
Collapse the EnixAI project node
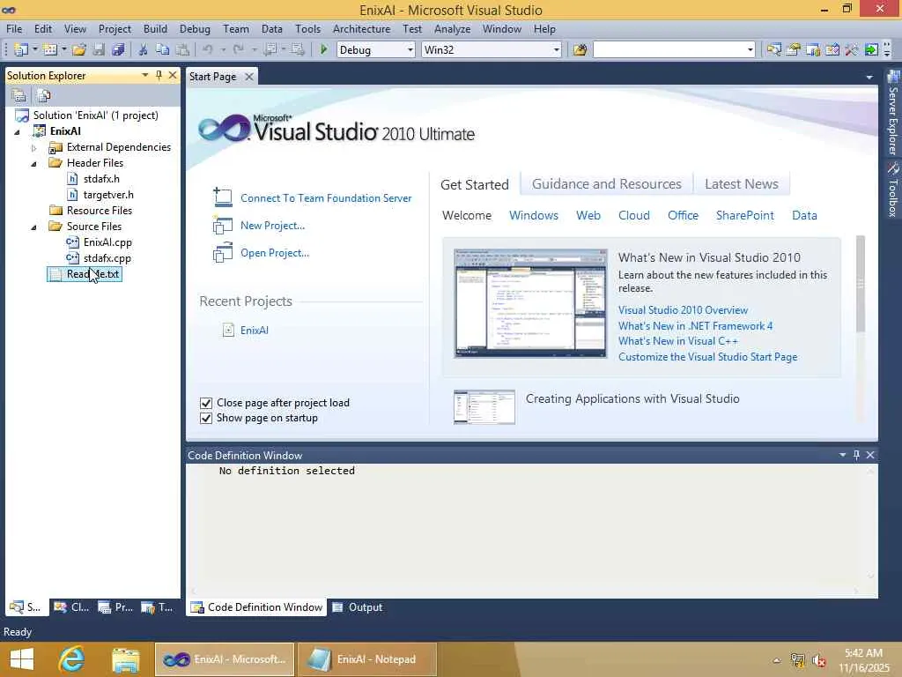18,132
